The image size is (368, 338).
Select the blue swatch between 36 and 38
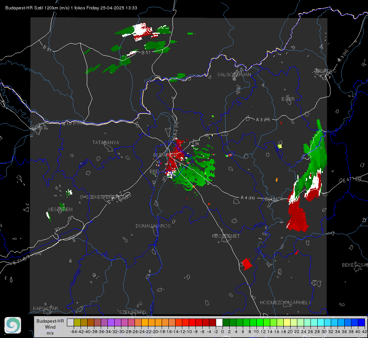click(x=348, y=323)
